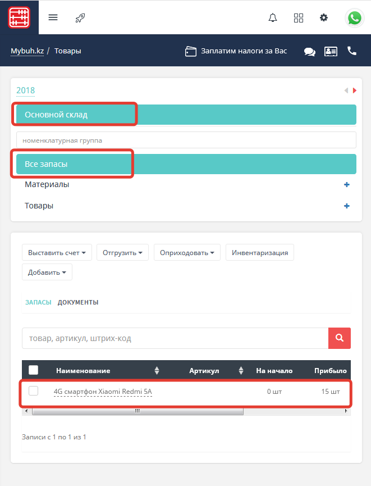Click scrollbar left arrow under table
The height and width of the screenshot is (486, 371).
[26, 411]
